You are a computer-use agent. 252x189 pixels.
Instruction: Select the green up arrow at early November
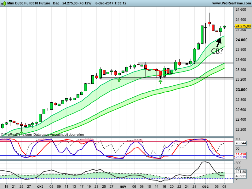pos(119,80)
